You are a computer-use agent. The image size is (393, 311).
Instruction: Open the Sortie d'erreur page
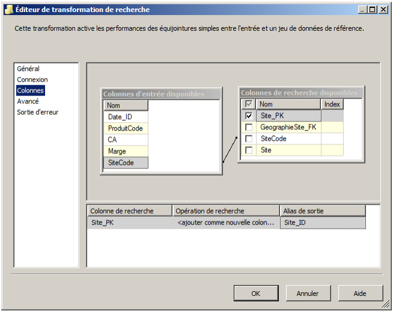38,112
